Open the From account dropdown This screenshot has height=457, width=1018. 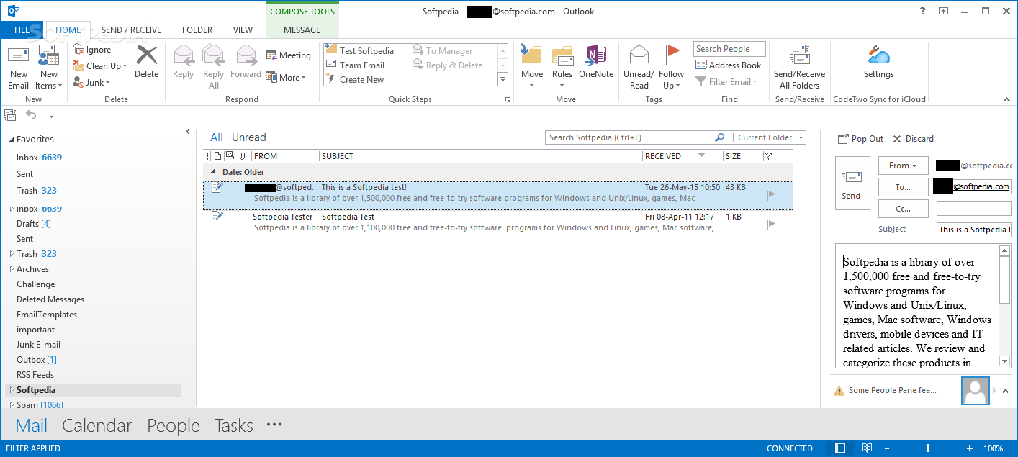(x=903, y=166)
